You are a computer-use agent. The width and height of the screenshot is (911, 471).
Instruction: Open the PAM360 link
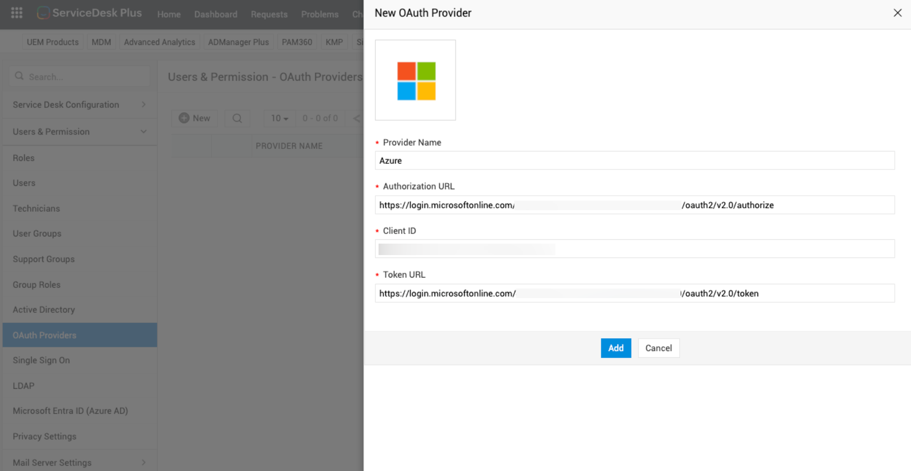pos(297,42)
